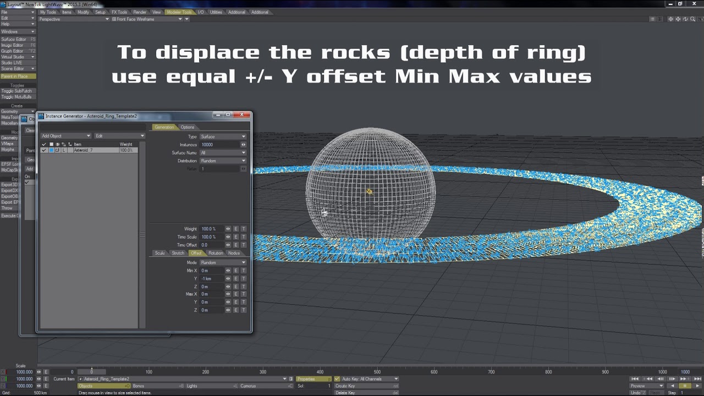The height and width of the screenshot is (396, 704).
Task: Click the blue color swatch for Asteroid_7
Action: point(51,150)
